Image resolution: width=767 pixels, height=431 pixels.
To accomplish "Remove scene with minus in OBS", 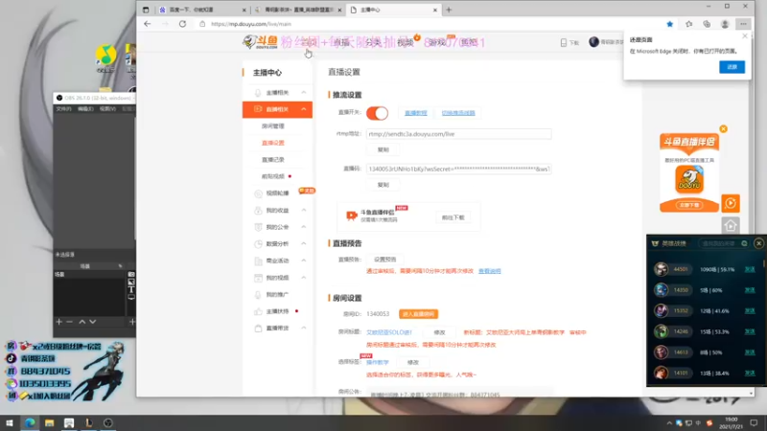I will pos(69,322).
